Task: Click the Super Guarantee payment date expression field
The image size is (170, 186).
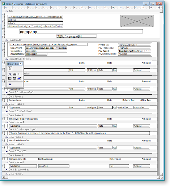Action: point(79,133)
